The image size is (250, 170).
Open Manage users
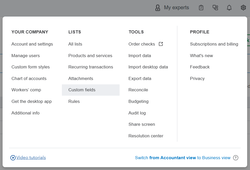coord(26,56)
